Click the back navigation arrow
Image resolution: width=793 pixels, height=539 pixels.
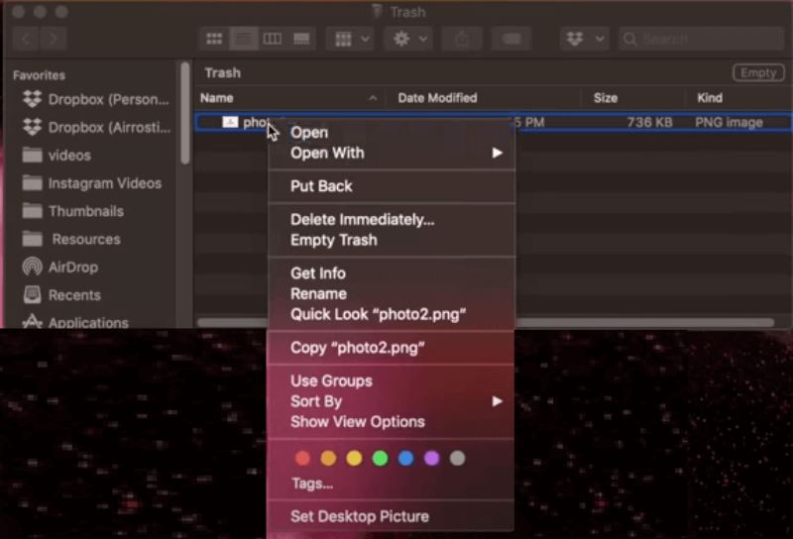27,39
